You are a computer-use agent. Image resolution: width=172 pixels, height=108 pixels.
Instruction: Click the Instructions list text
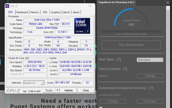click(x=58, y=51)
